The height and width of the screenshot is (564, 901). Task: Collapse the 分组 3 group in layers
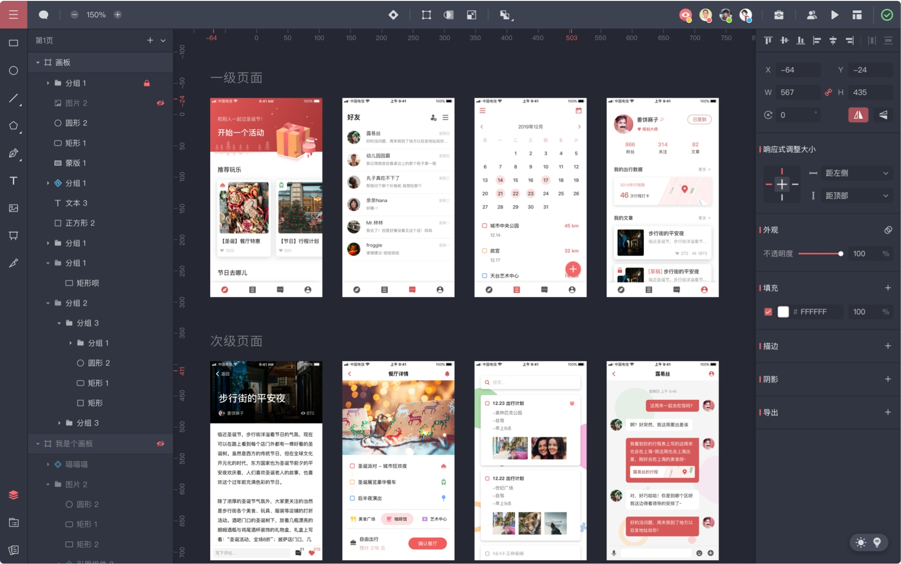click(59, 323)
